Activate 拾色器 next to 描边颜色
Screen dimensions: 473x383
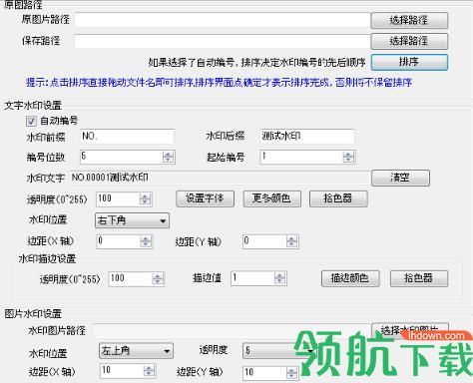pos(419,278)
